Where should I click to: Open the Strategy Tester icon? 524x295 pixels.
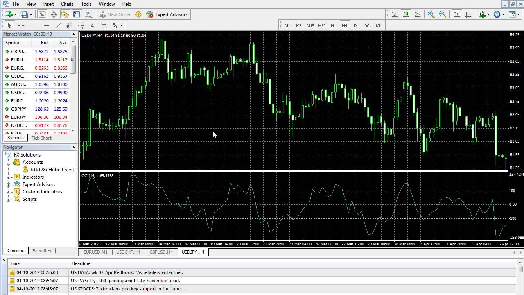click(x=88, y=14)
